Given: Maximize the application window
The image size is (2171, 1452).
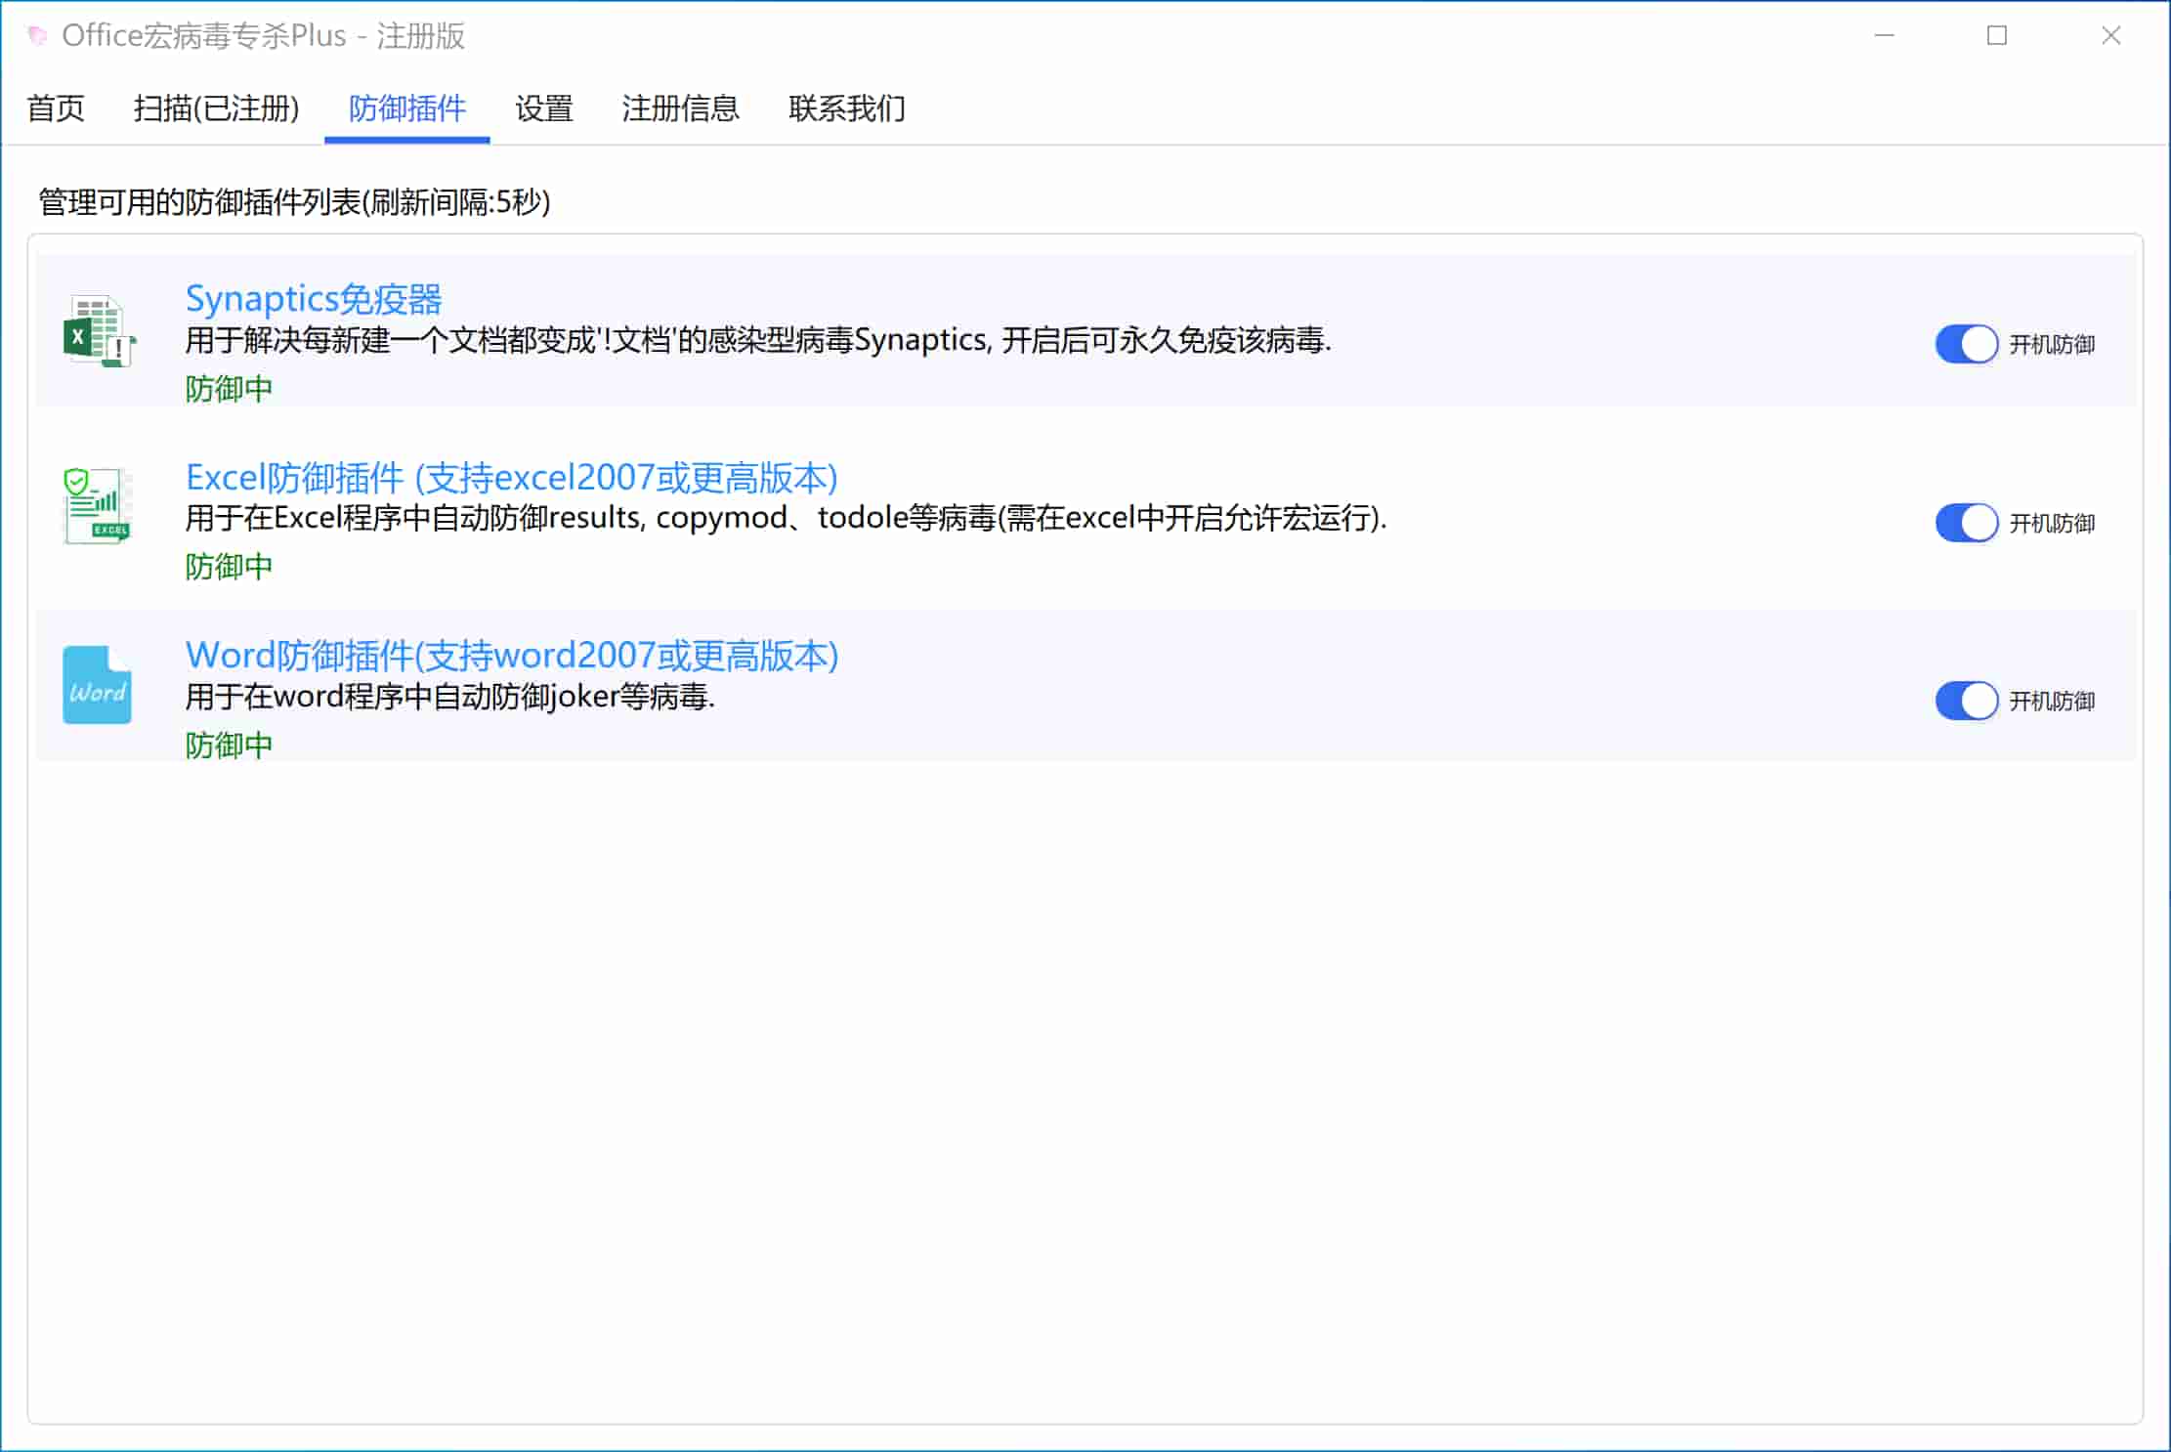Looking at the screenshot, I should click(1997, 36).
